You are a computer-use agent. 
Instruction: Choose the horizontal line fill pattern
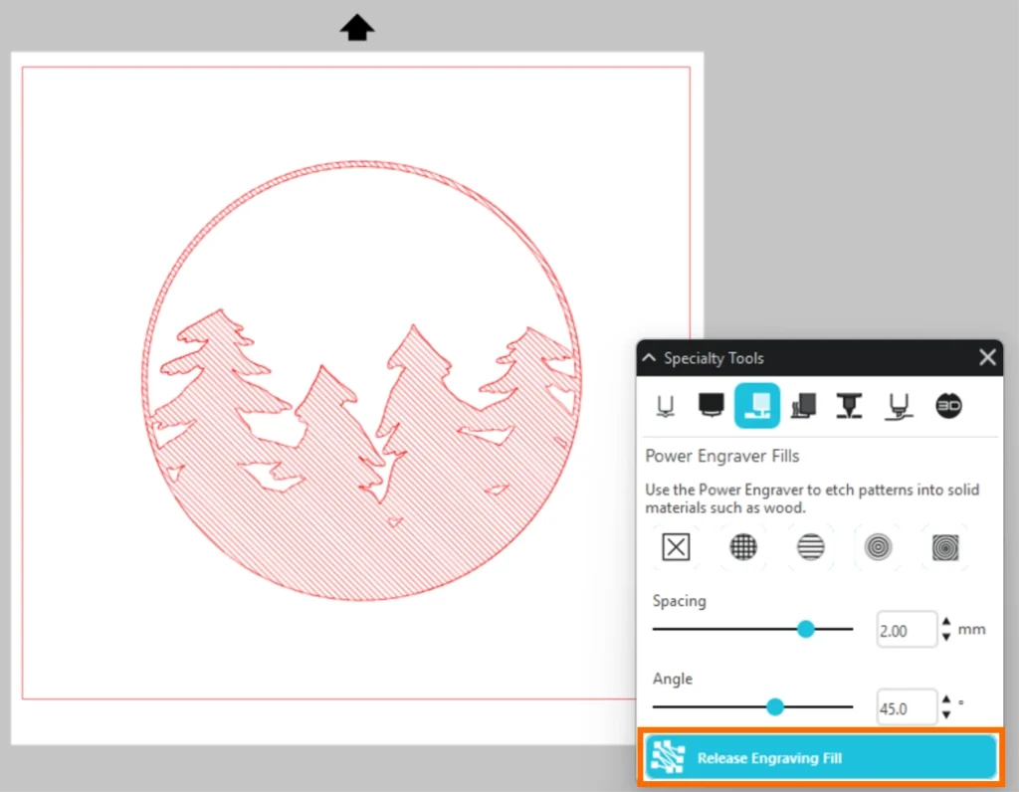[811, 546]
